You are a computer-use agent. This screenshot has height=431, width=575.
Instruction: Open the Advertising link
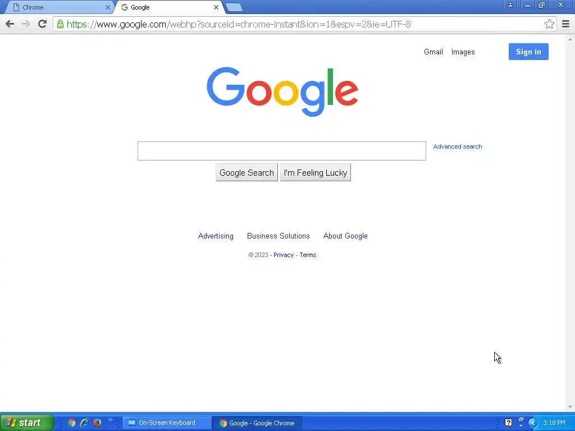pos(216,236)
